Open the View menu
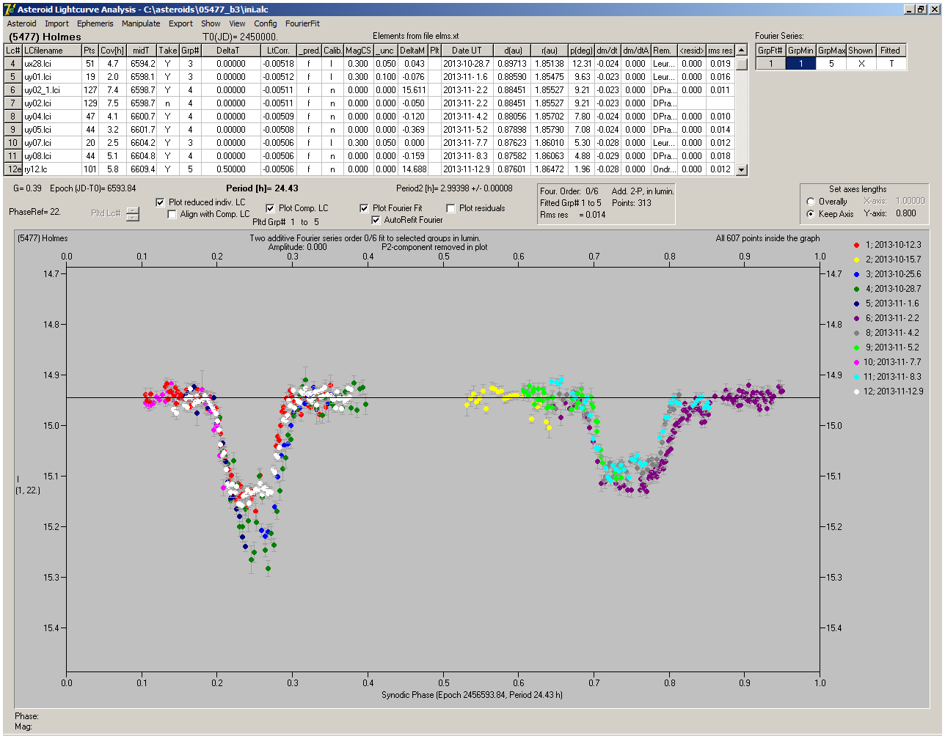The height and width of the screenshot is (736, 945). tap(237, 23)
